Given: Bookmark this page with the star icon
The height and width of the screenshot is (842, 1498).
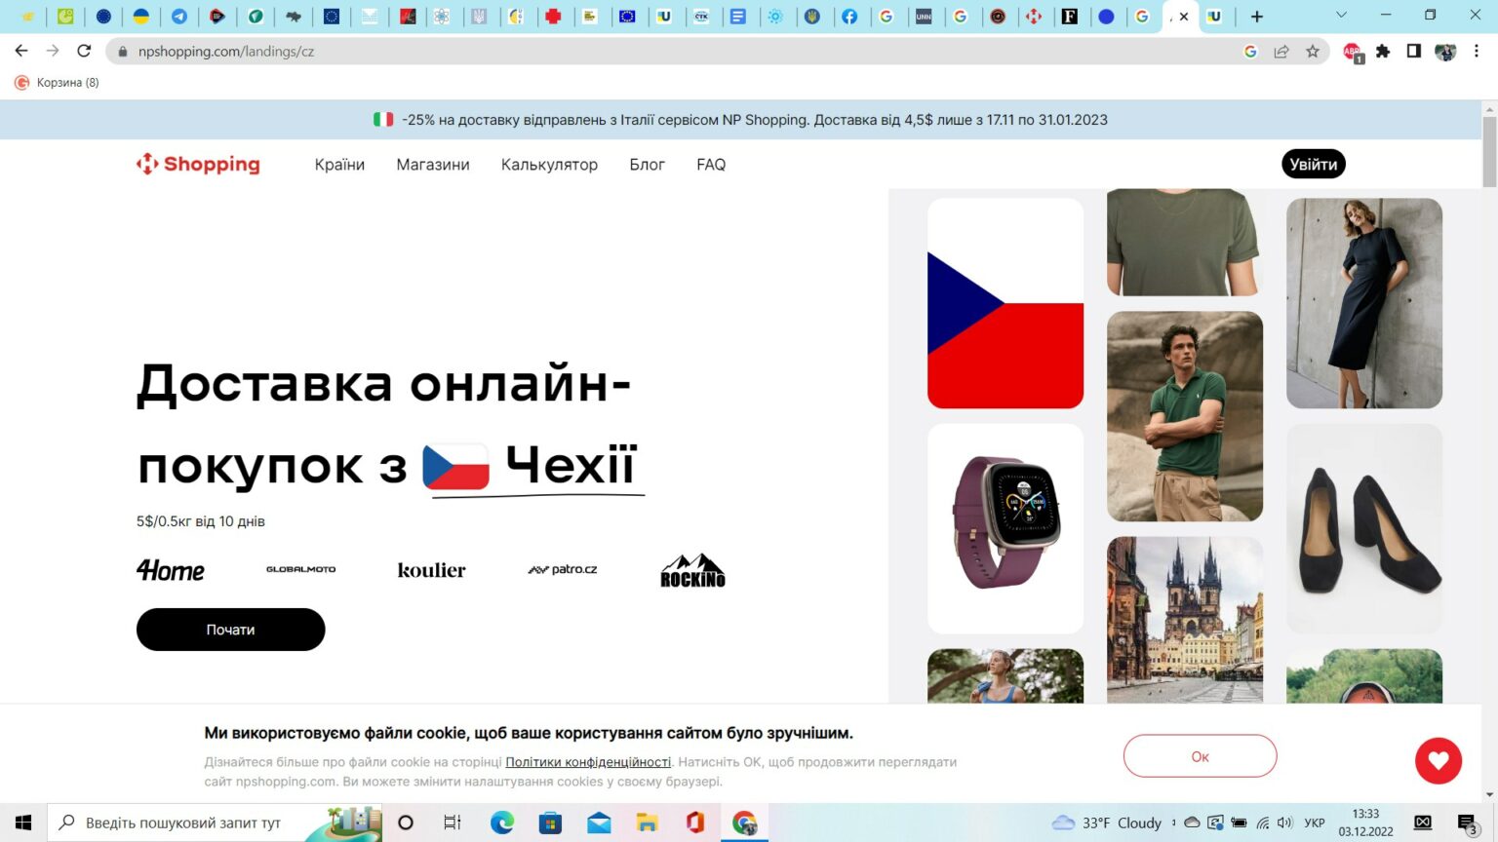Looking at the screenshot, I should click(1313, 51).
